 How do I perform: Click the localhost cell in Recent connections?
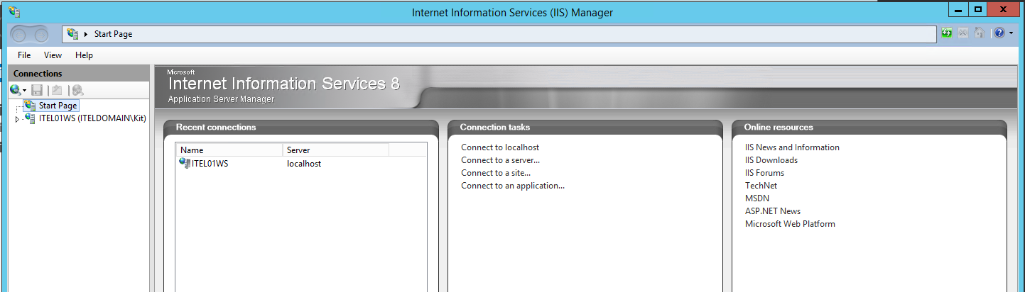pos(304,164)
